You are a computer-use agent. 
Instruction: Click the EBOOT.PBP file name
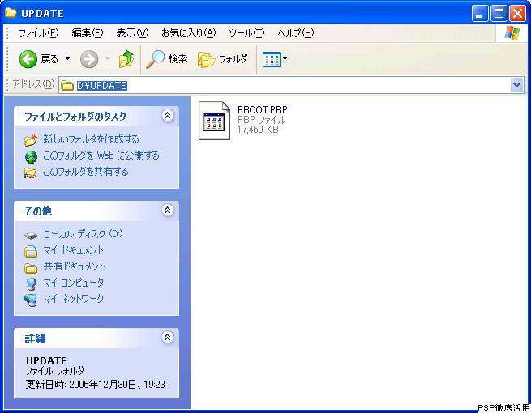pos(262,110)
